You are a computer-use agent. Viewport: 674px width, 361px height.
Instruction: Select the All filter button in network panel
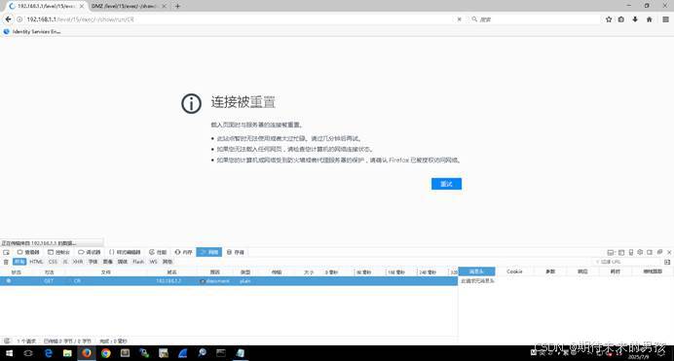19,262
